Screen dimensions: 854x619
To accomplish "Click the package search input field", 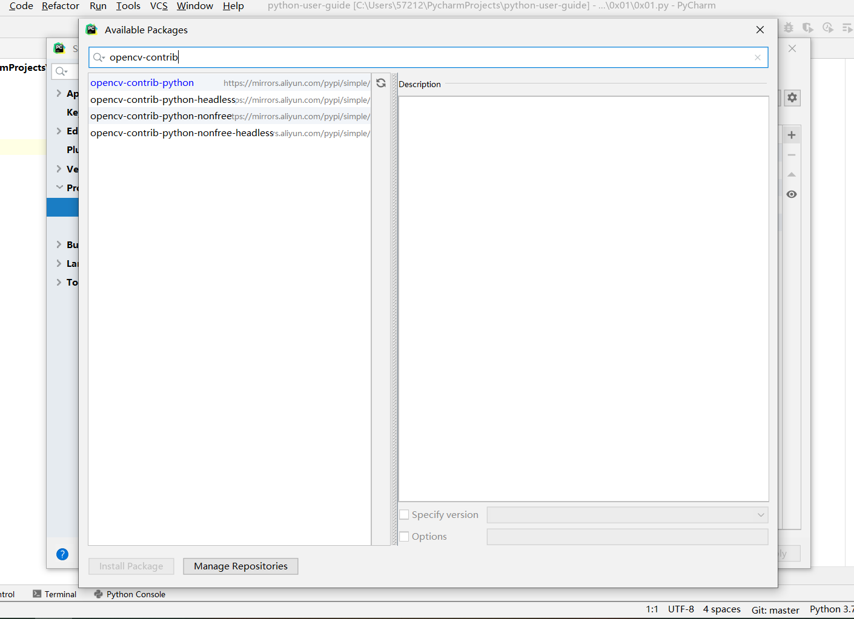I will click(x=428, y=57).
